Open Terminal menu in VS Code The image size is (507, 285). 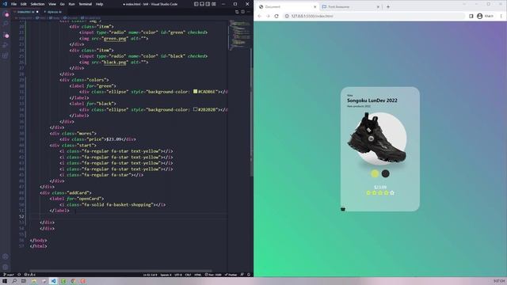tap(86, 4)
